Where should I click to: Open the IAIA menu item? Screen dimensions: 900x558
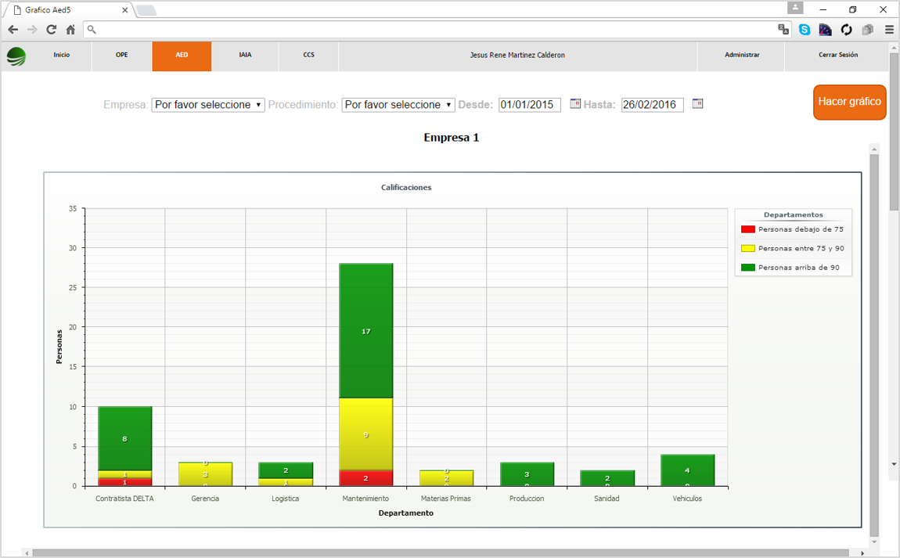[x=245, y=55]
